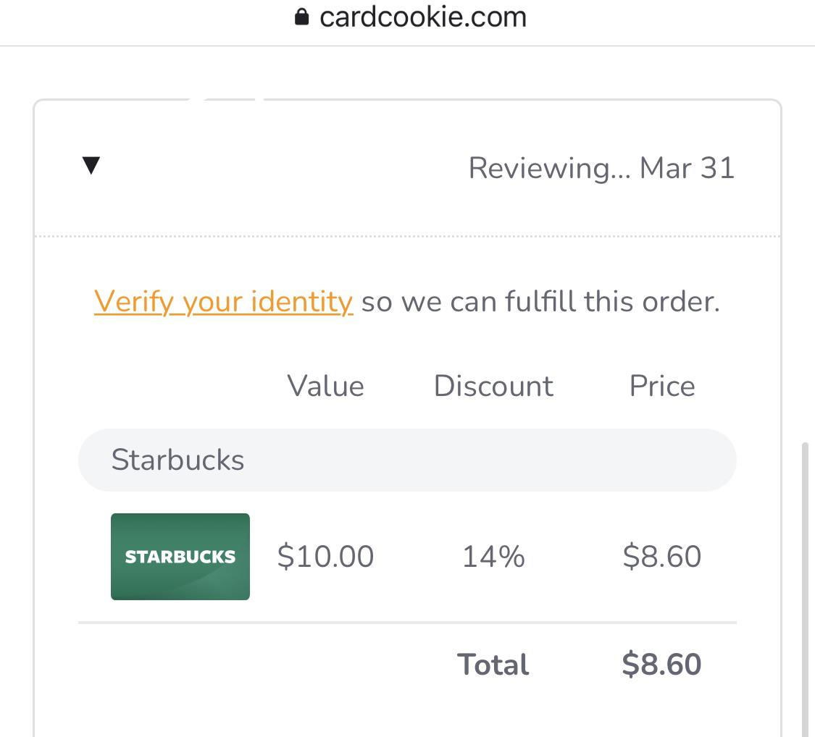This screenshot has height=737, width=815.
Task: Click the $10.00 card value
Action: (325, 556)
